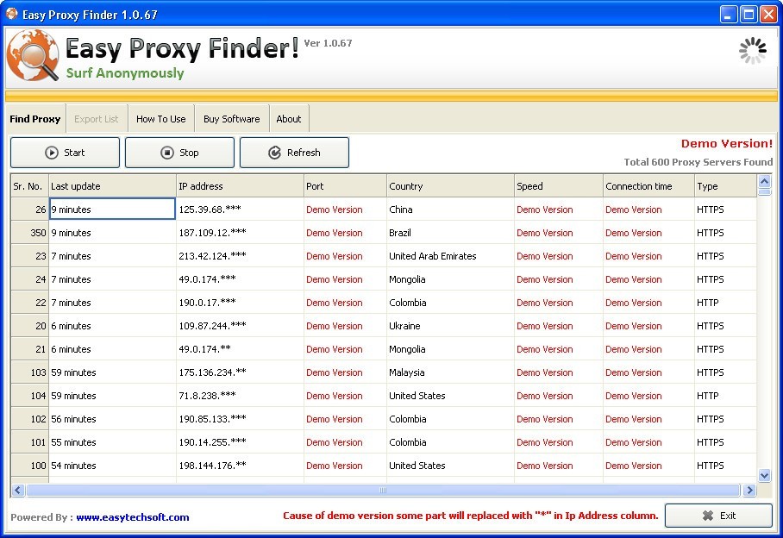The width and height of the screenshot is (783, 538).
Task: Hit the Refresh button
Action: [x=294, y=153]
